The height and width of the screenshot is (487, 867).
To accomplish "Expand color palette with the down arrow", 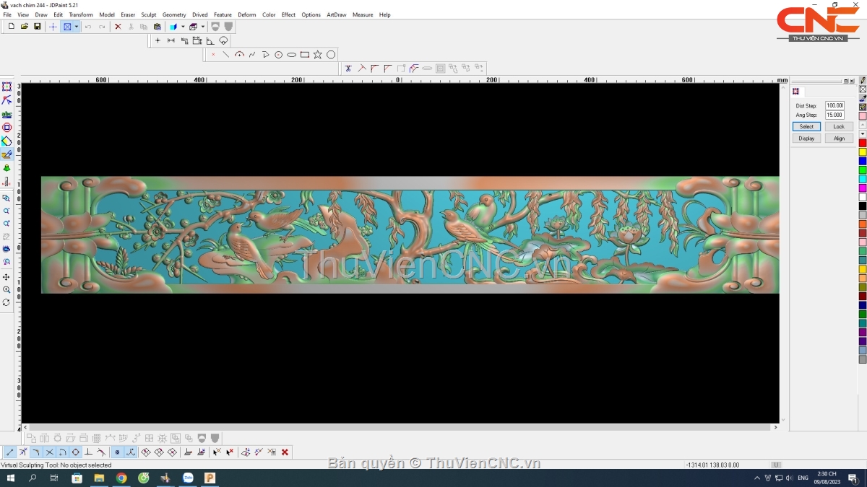I will pyautogui.click(x=863, y=134).
